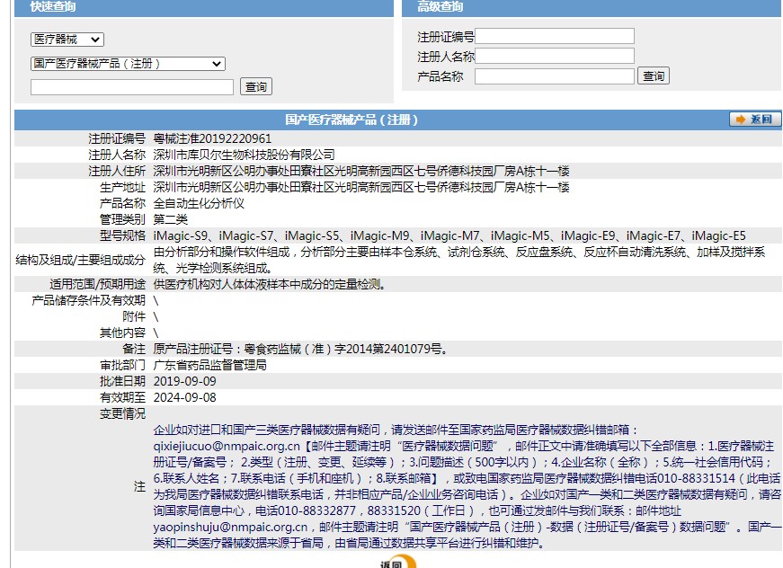Focus the 产品名称 input field
The width and height of the screenshot is (783, 568).
(x=555, y=76)
